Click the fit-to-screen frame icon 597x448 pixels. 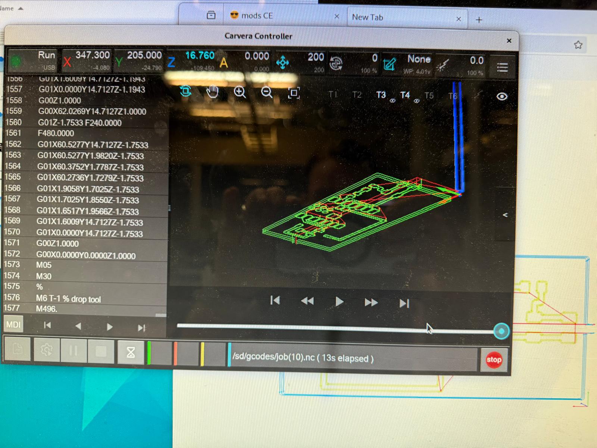pyautogui.click(x=294, y=93)
